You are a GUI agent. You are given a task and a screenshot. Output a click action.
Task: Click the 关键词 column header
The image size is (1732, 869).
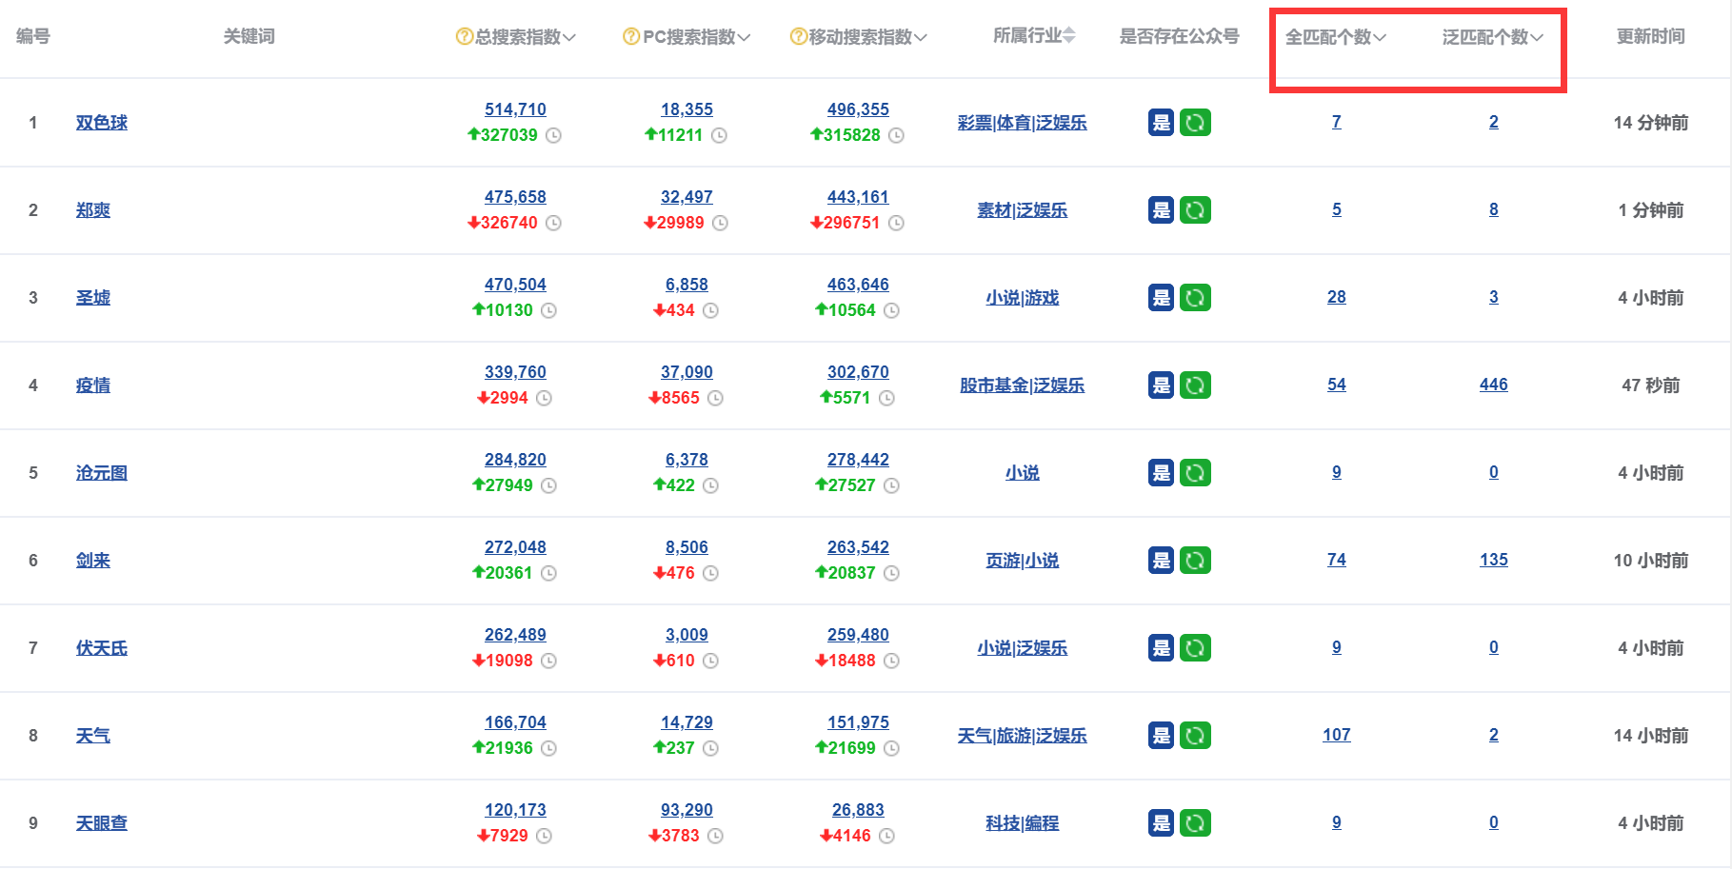pyautogui.click(x=247, y=37)
